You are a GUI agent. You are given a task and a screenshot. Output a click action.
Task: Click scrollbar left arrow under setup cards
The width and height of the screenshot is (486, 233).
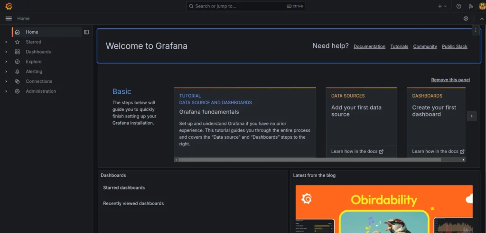coord(176,160)
